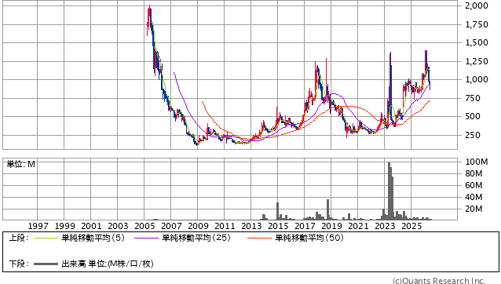Click the purple 単純移動平均(25) legend line
Viewport: 501px width, 284px height.
pyautogui.click(x=146, y=238)
